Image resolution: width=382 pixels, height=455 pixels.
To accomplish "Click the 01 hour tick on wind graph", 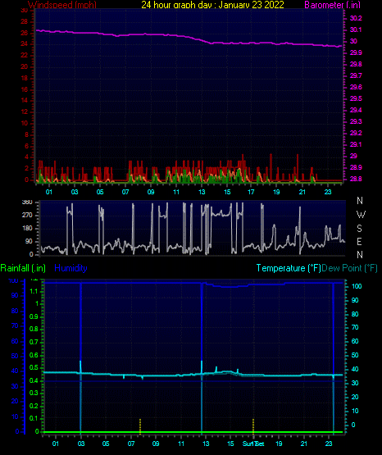I will [x=48, y=192].
